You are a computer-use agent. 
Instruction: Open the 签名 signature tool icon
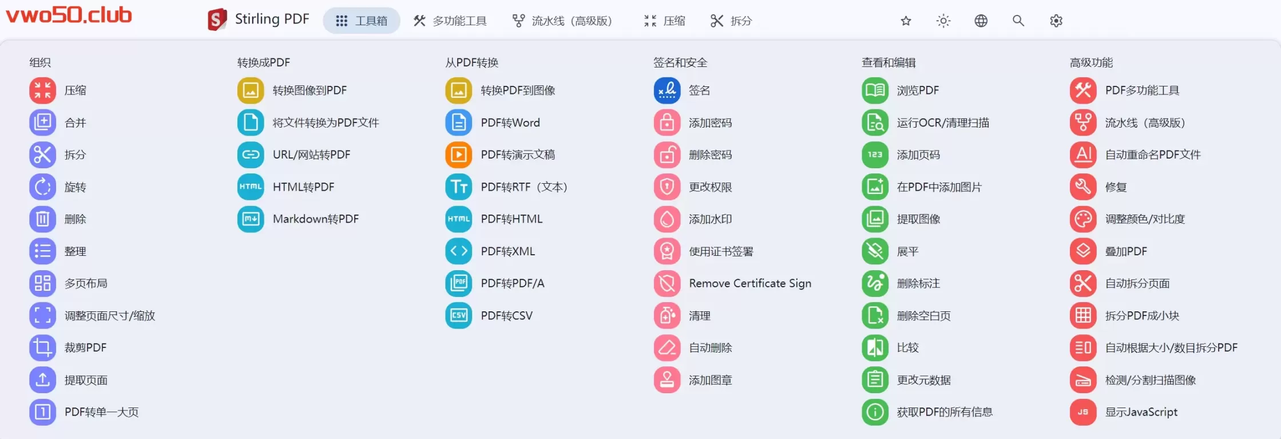(667, 90)
